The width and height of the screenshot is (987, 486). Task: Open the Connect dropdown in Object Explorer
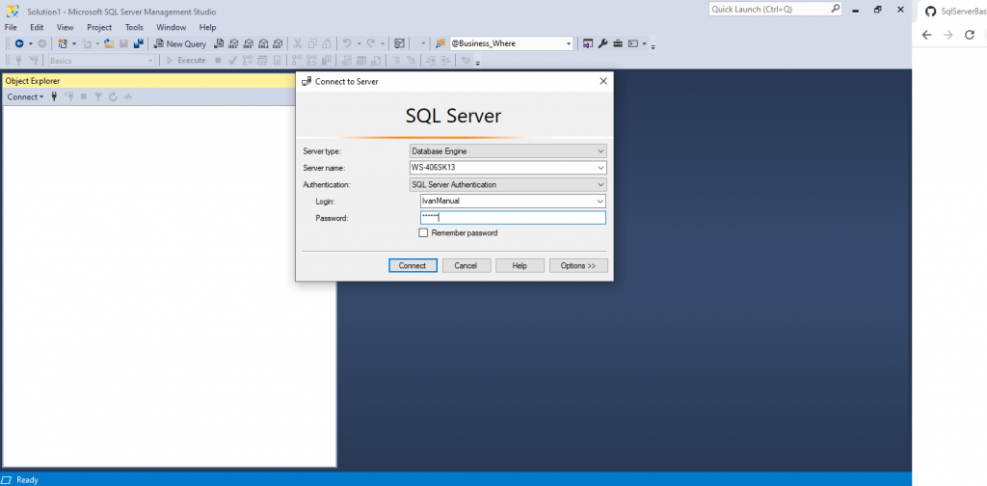click(25, 97)
